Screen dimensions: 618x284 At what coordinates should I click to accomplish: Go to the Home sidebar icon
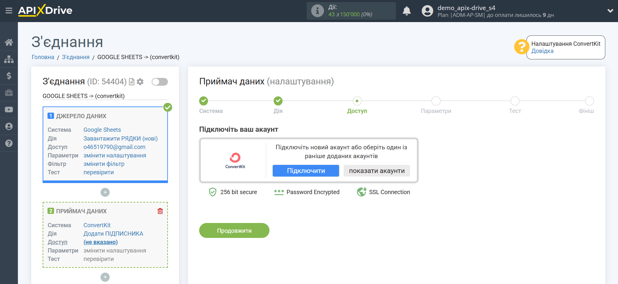(x=9, y=42)
